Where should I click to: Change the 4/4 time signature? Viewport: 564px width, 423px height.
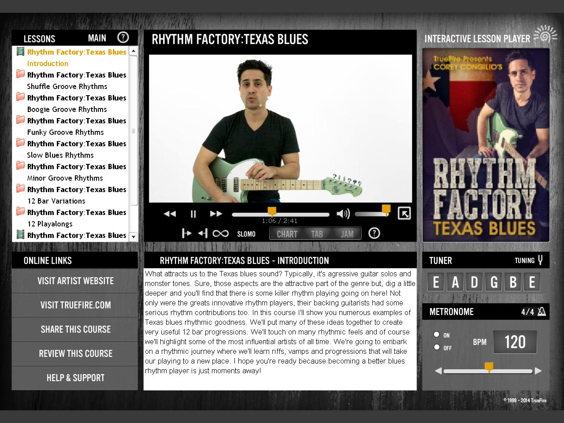pos(527,312)
